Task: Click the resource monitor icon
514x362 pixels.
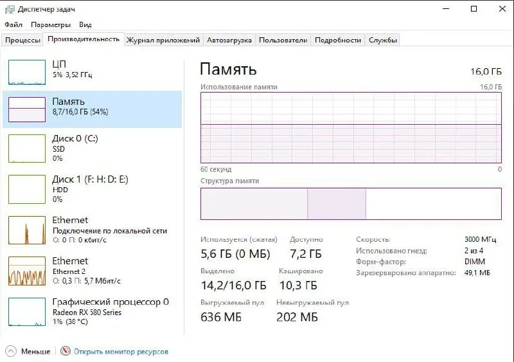Action: 66,351
